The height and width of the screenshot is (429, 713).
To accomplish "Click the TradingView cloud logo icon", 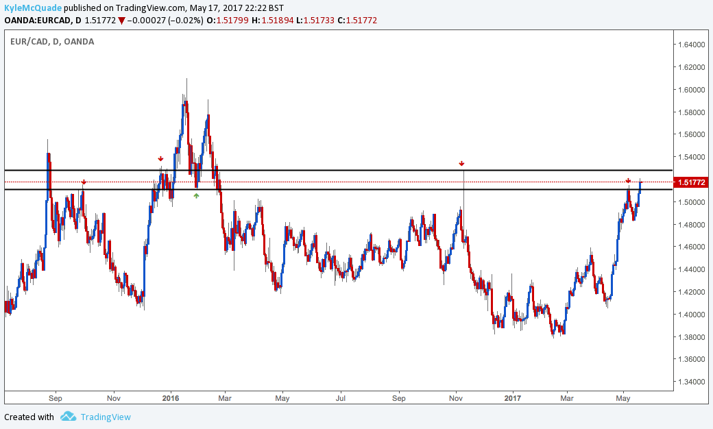I will pos(68,416).
